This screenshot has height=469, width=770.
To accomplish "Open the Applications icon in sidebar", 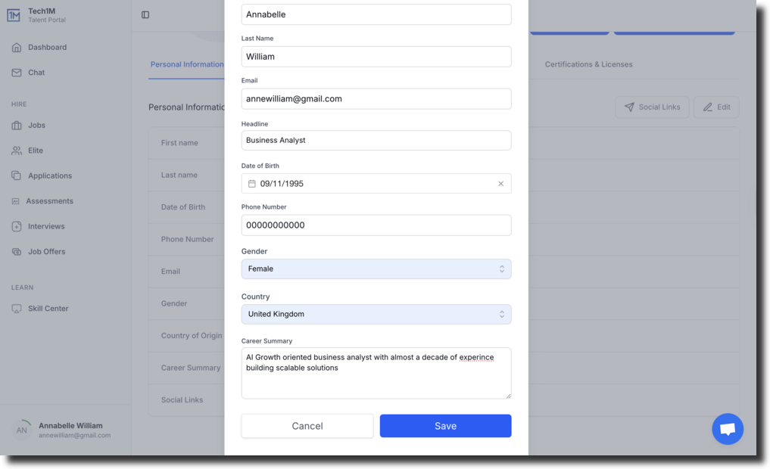I will (17, 175).
